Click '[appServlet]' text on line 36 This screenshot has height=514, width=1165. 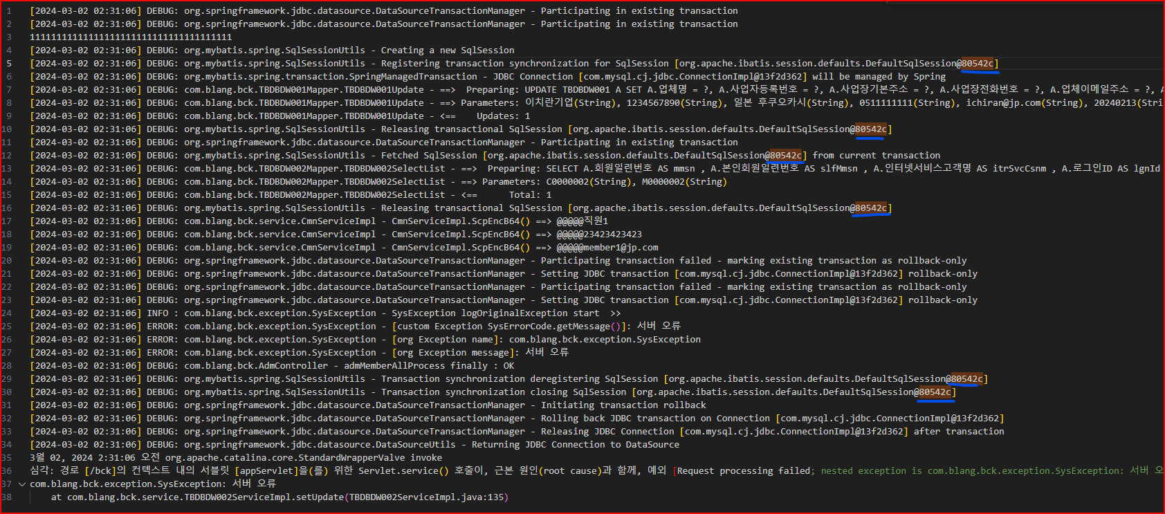[x=266, y=471]
